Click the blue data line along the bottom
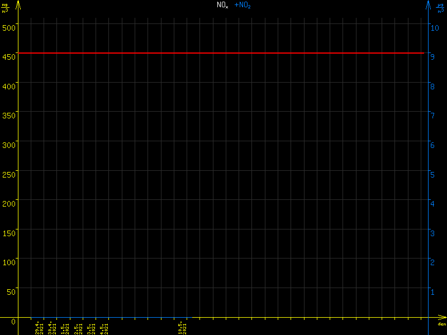This screenshot has width=447, height=335. click(x=112, y=318)
